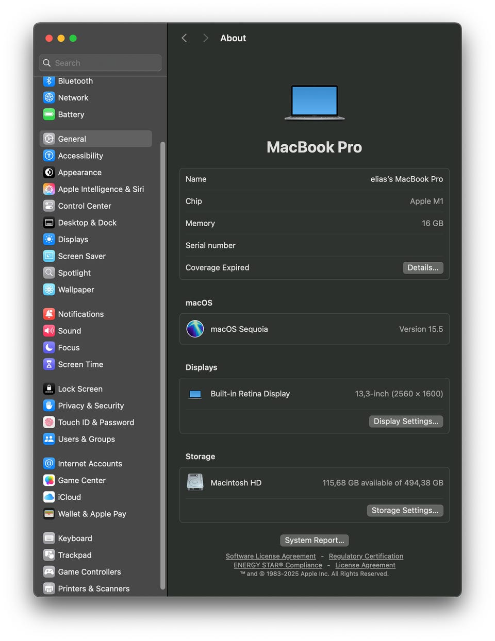Click the Search field in sidebar
The height and width of the screenshot is (641, 495).
click(100, 63)
